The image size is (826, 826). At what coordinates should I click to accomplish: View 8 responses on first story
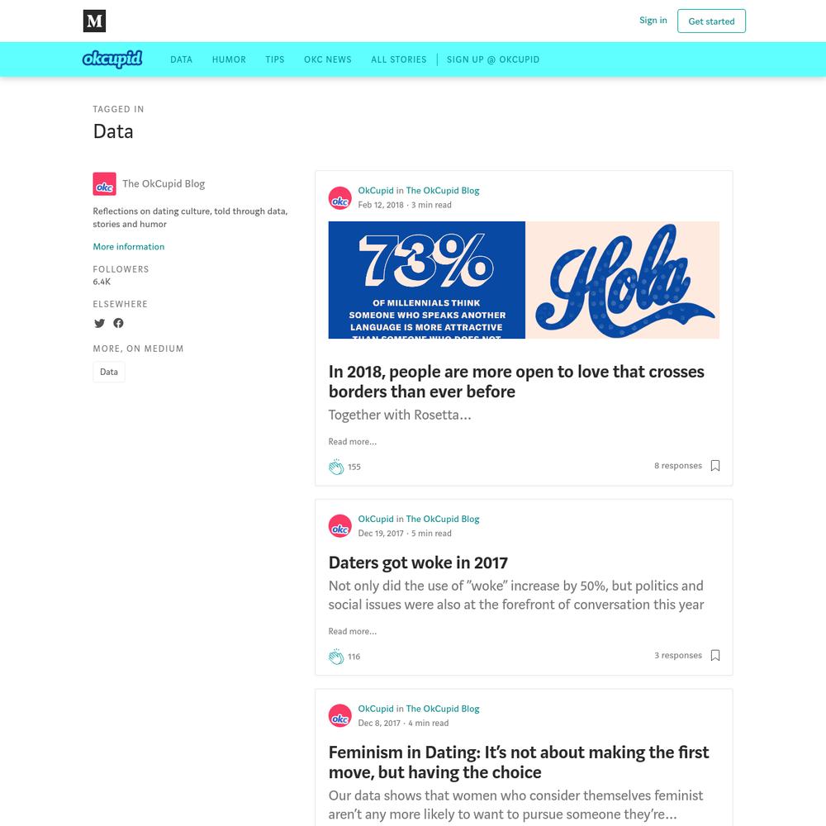coord(678,466)
